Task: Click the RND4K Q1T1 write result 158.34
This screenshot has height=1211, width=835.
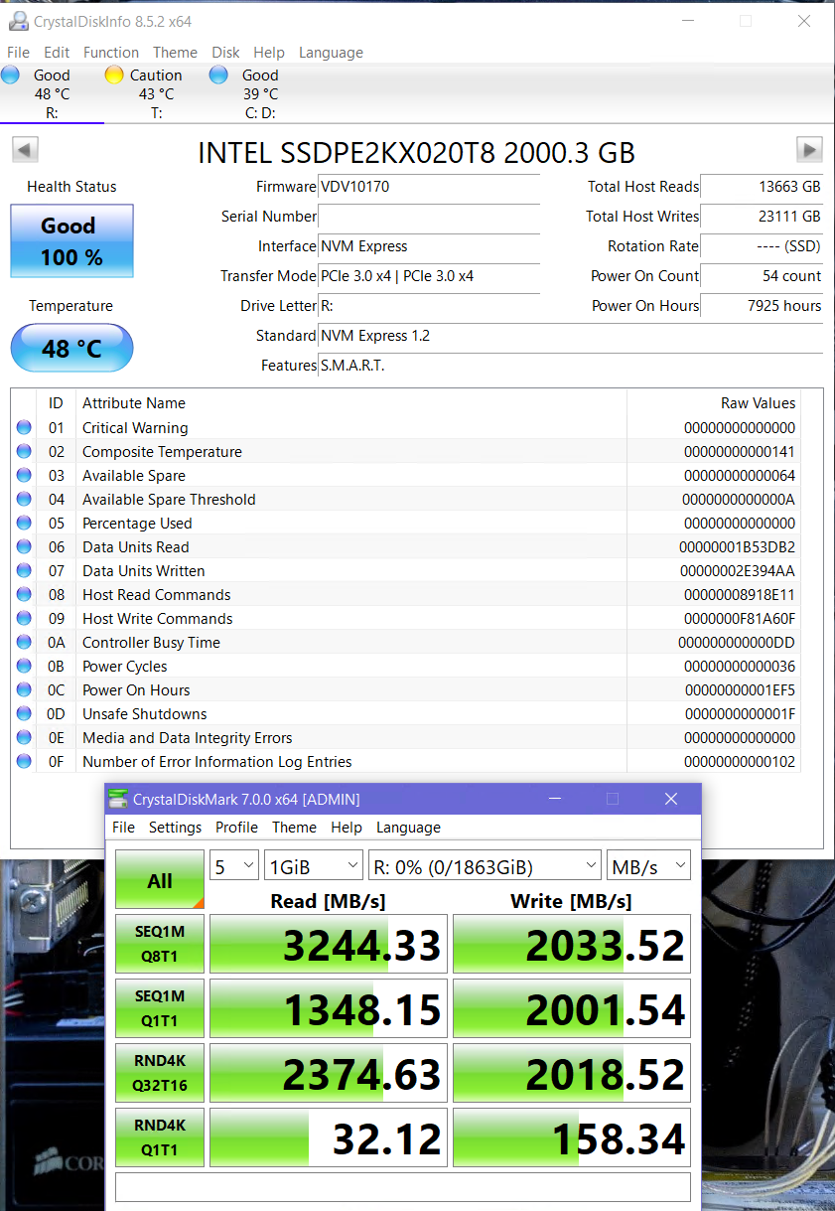Action: (572, 1137)
